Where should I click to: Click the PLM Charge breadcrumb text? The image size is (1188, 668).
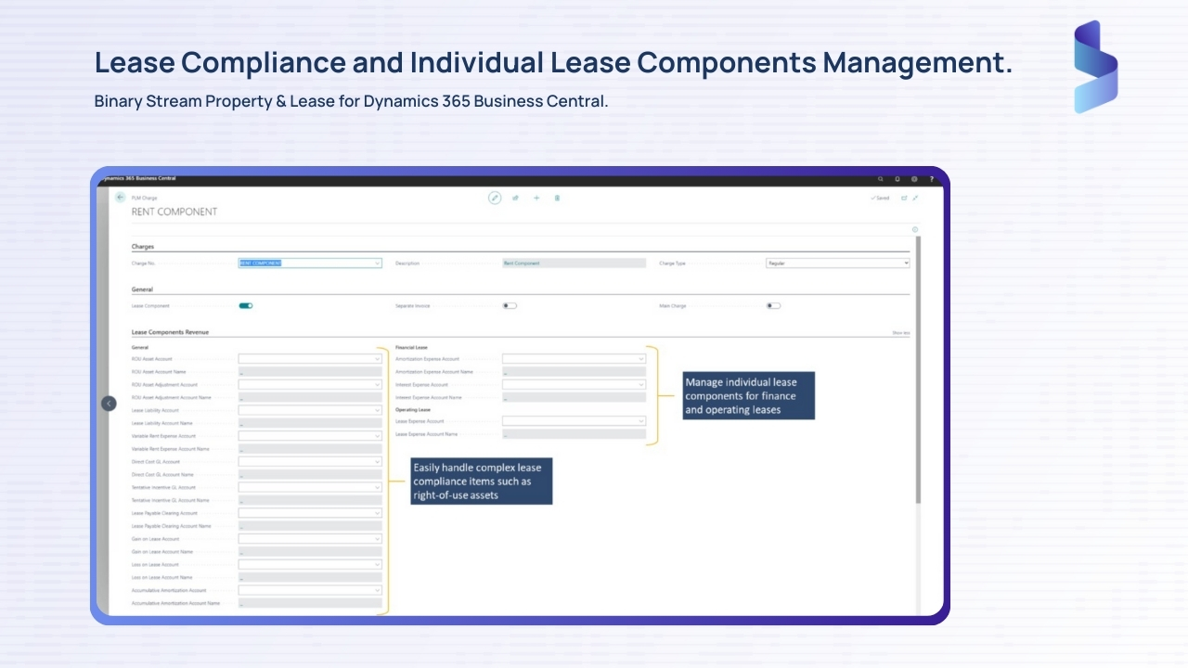click(x=144, y=198)
